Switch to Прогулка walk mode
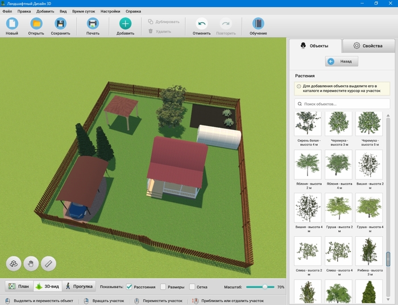 [x=79, y=286]
